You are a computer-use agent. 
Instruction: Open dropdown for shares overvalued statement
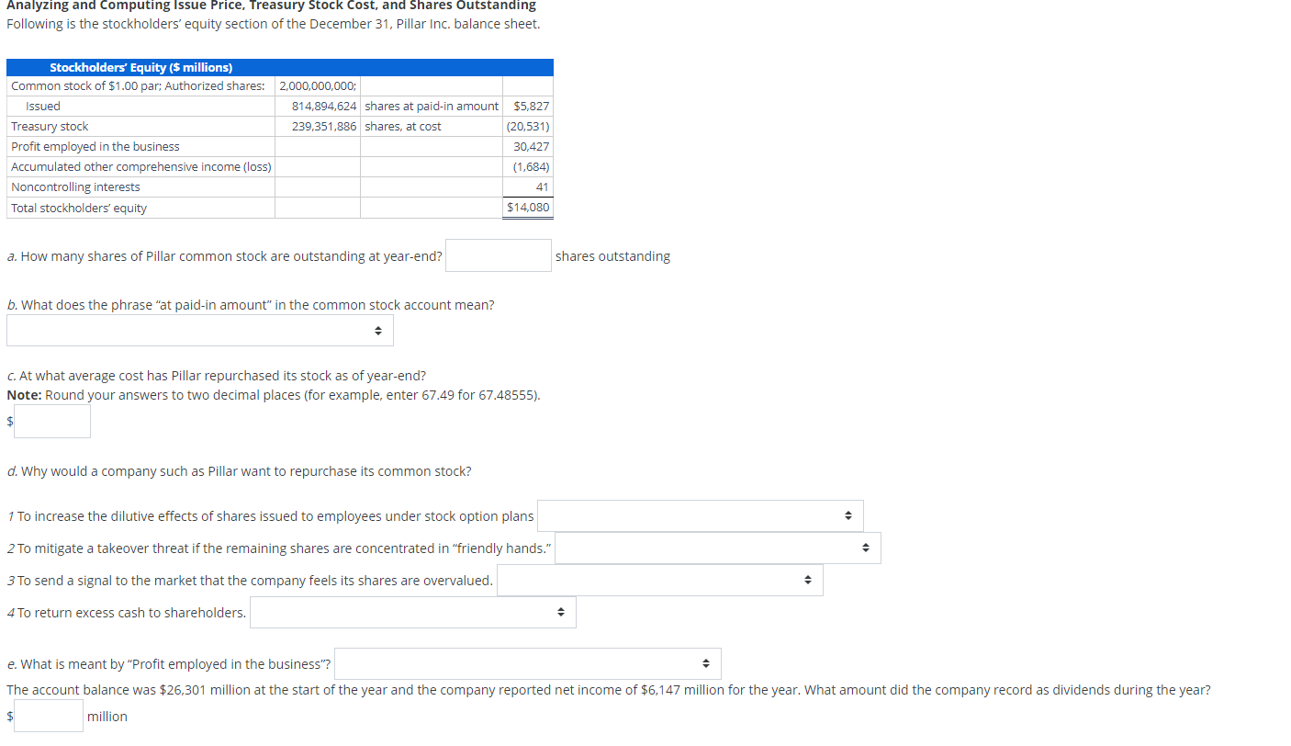point(659,580)
